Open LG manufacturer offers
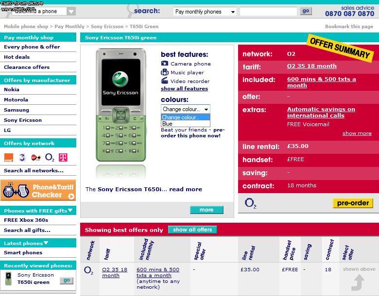Screen dimensions: 379x296 point(7,130)
